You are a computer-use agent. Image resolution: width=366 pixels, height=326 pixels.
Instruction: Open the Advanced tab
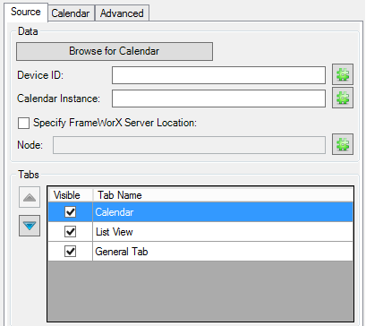[x=122, y=13]
